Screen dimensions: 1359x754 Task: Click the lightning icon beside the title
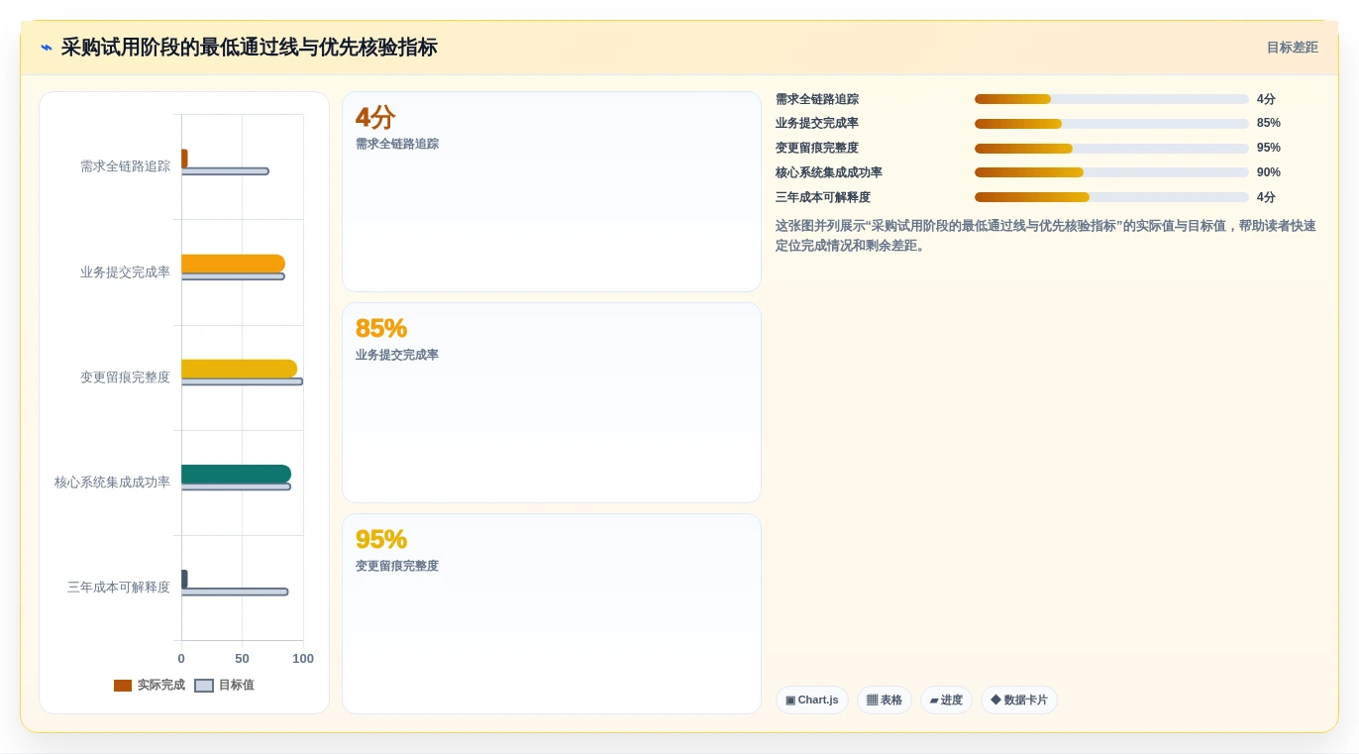pyautogui.click(x=47, y=48)
